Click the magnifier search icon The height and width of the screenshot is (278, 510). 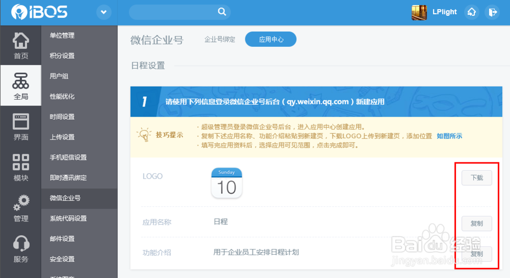pos(222,12)
